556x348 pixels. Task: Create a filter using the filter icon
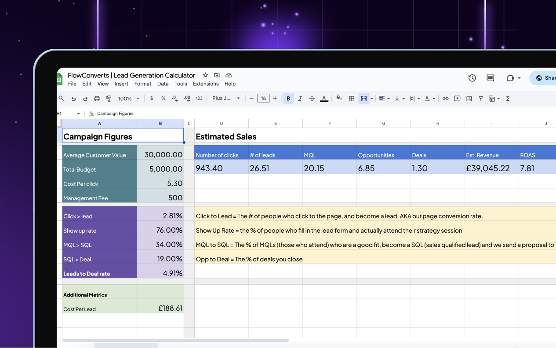pos(481,98)
